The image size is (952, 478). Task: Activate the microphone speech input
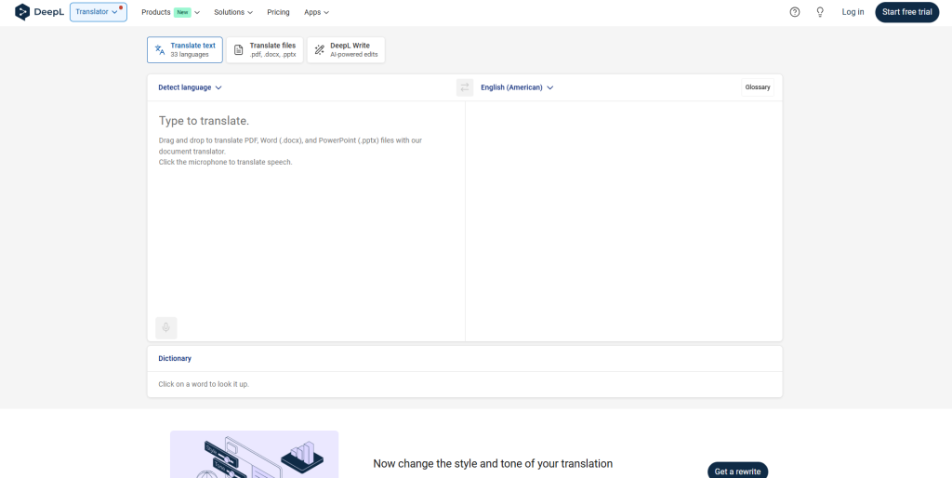165,328
